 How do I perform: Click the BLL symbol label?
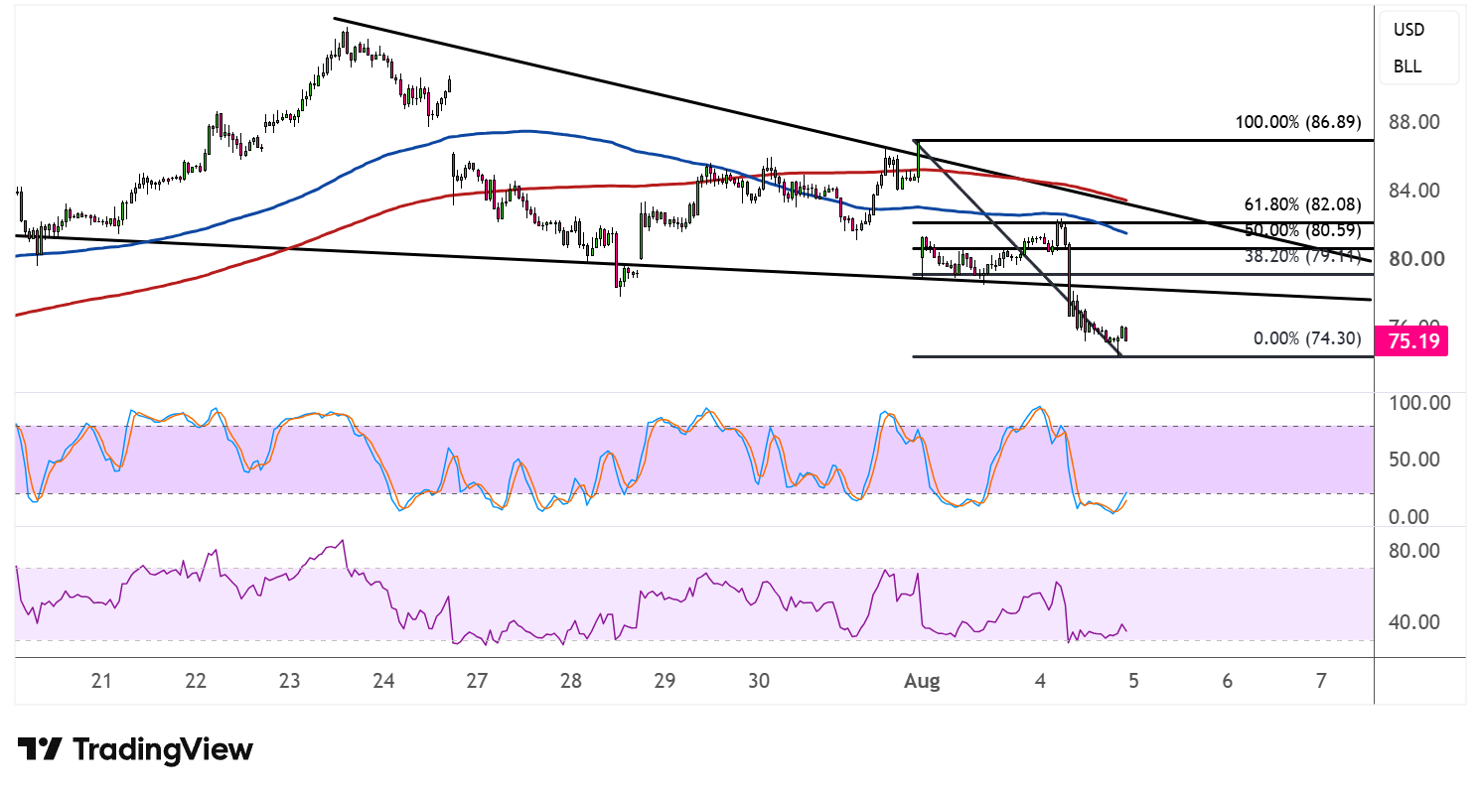1407,67
